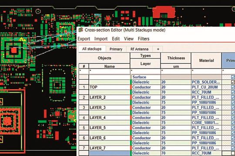Toggle the Primary checkbox in the LAYER_5 row
Viewport: 235px width, 156px height.
point(233,128)
